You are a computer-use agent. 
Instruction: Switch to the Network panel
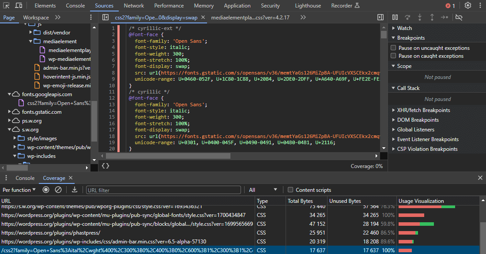(134, 6)
